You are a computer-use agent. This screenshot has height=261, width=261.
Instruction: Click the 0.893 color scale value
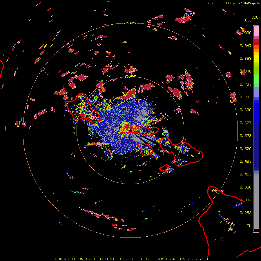click(246, 58)
